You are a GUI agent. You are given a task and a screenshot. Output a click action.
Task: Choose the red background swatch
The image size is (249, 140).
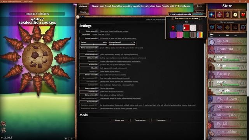pos(186,28)
